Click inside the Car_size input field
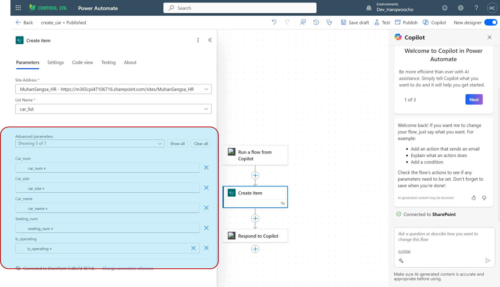The height and width of the screenshot is (287, 500). click(x=107, y=188)
